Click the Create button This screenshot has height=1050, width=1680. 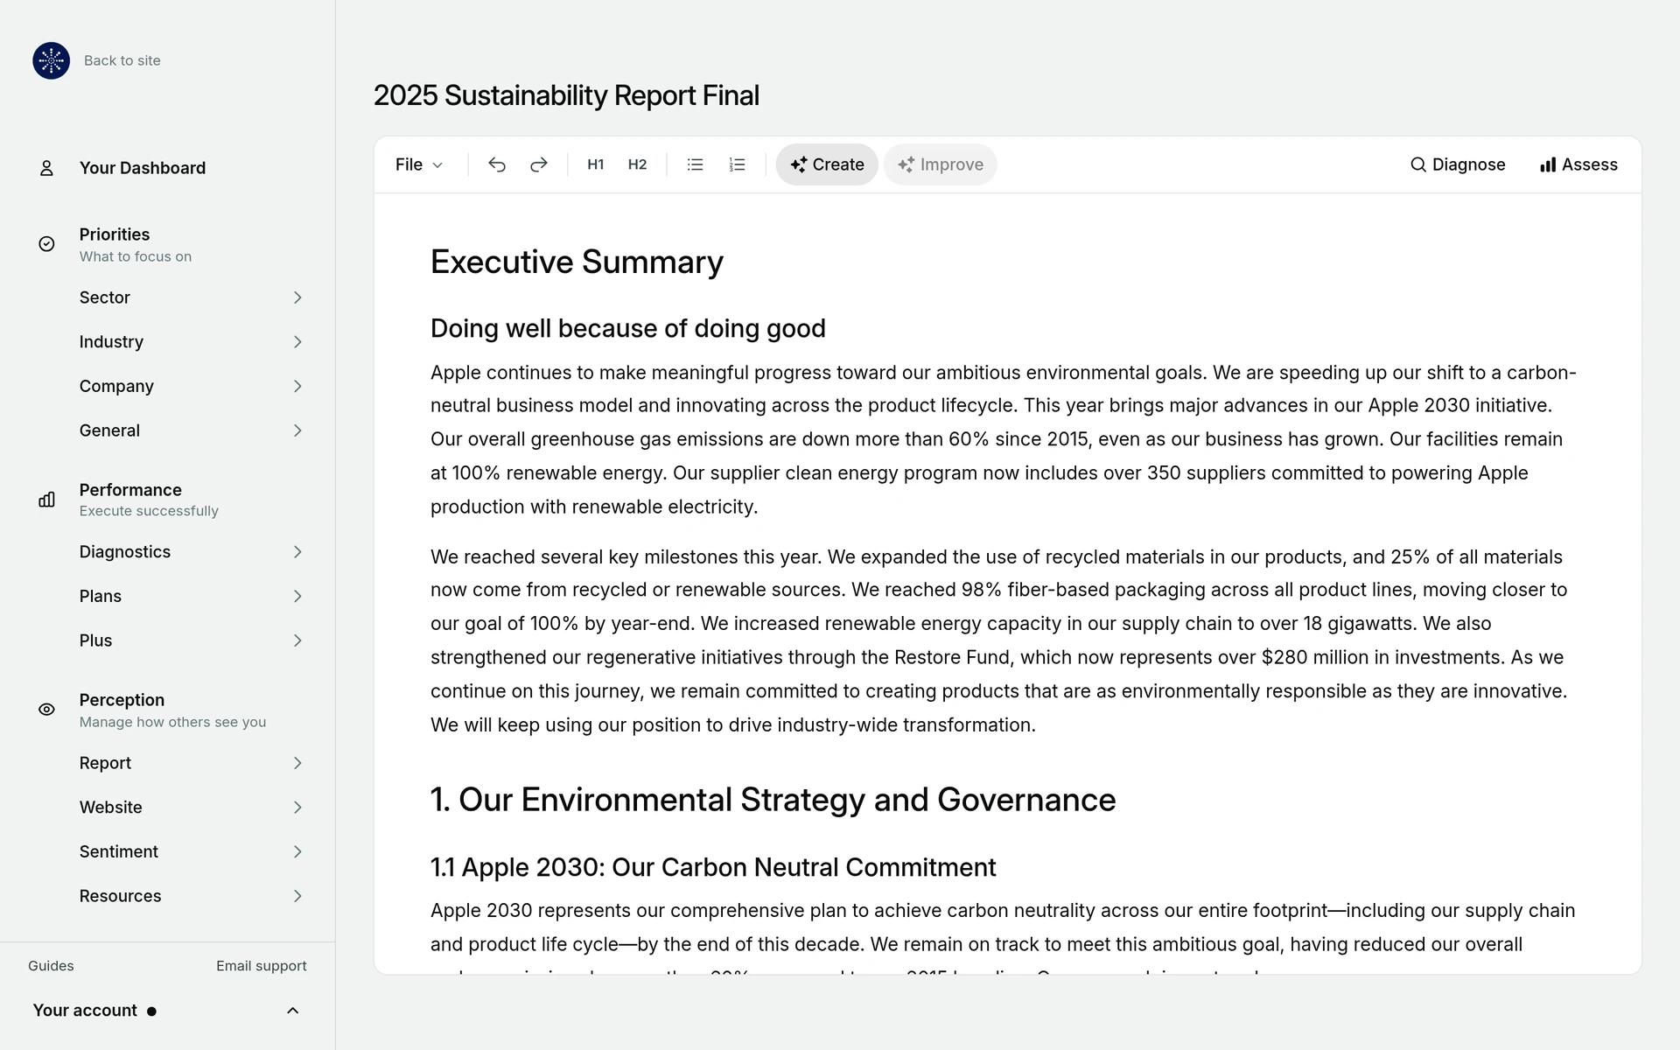pos(827,164)
